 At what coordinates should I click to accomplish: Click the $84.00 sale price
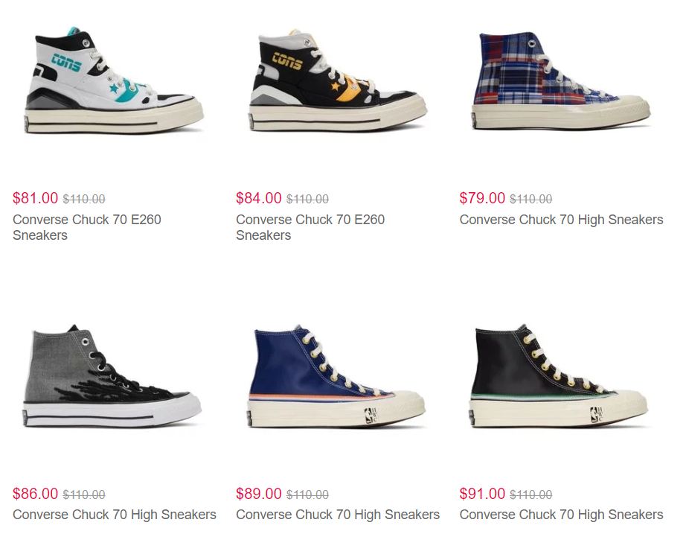259,198
